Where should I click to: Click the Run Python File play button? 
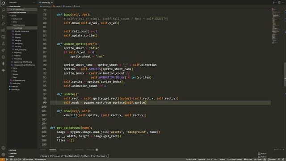point(273,2)
